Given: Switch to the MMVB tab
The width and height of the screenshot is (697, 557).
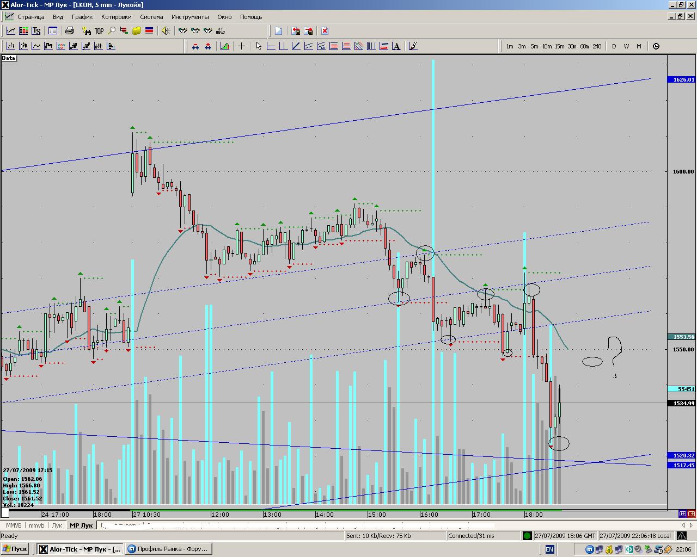Looking at the screenshot, I should 14,525.
